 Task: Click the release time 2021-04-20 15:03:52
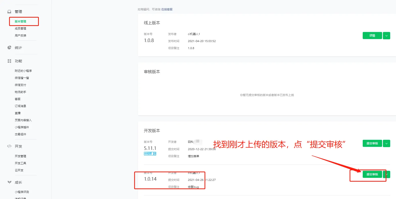click(202, 41)
